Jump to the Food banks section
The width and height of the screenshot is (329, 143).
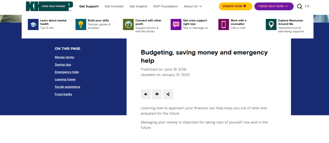pyautogui.click(x=63, y=94)
